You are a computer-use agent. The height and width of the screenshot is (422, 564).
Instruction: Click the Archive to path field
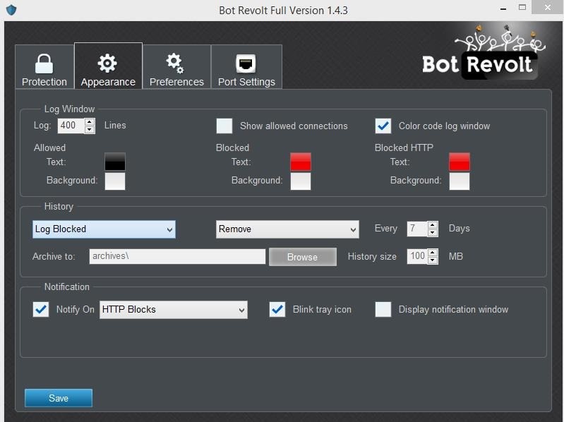[x=177, y=256]
